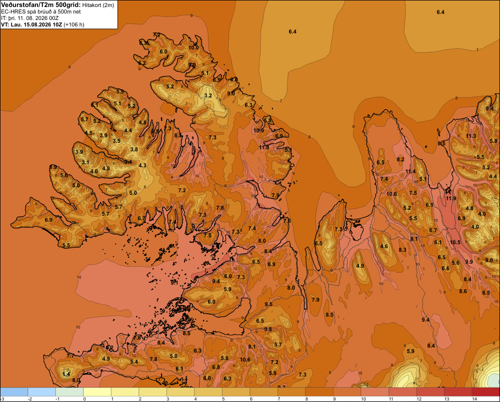500x402 pixels.
Task: Click the light blue legend swatch between -2 and -1
Action: 42,392
